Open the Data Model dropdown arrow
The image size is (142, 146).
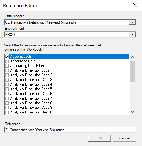pos(132,22)
